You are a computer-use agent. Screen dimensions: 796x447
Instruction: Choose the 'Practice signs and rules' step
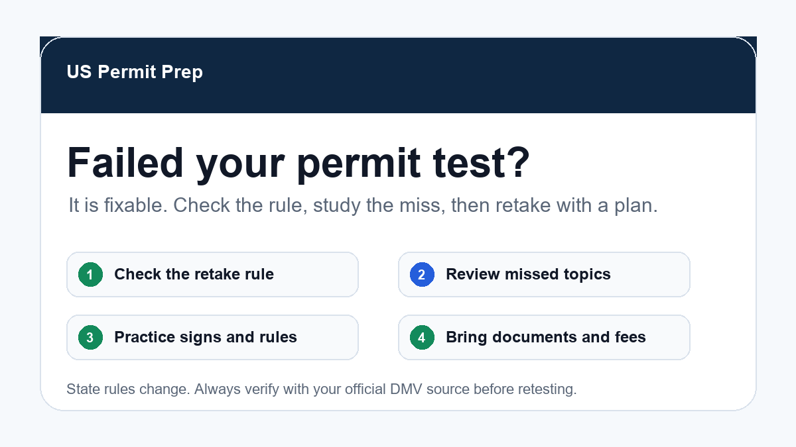(x=212, y=337)
